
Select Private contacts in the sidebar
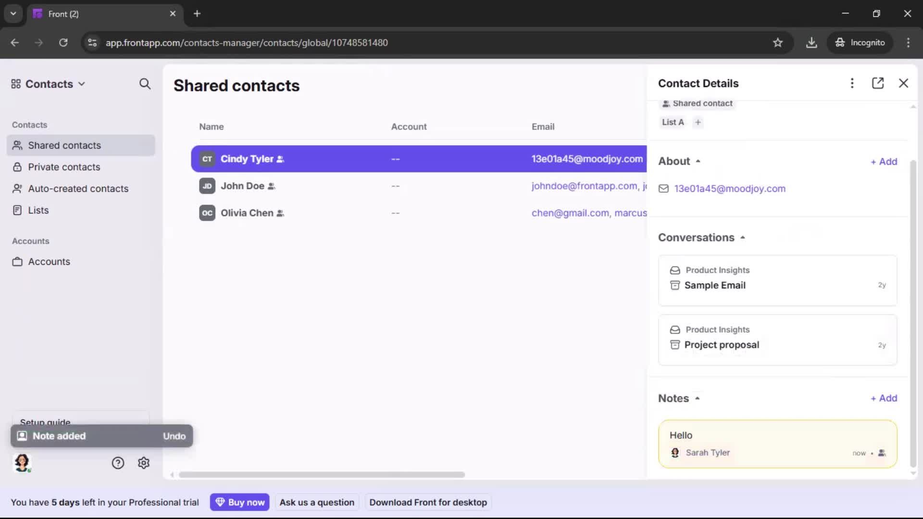pos(64,167)
